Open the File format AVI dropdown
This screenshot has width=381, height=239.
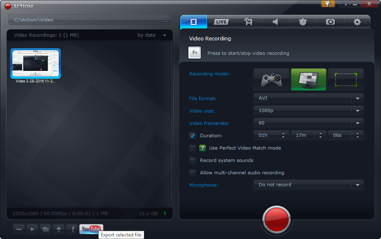(x=309, y=98)
